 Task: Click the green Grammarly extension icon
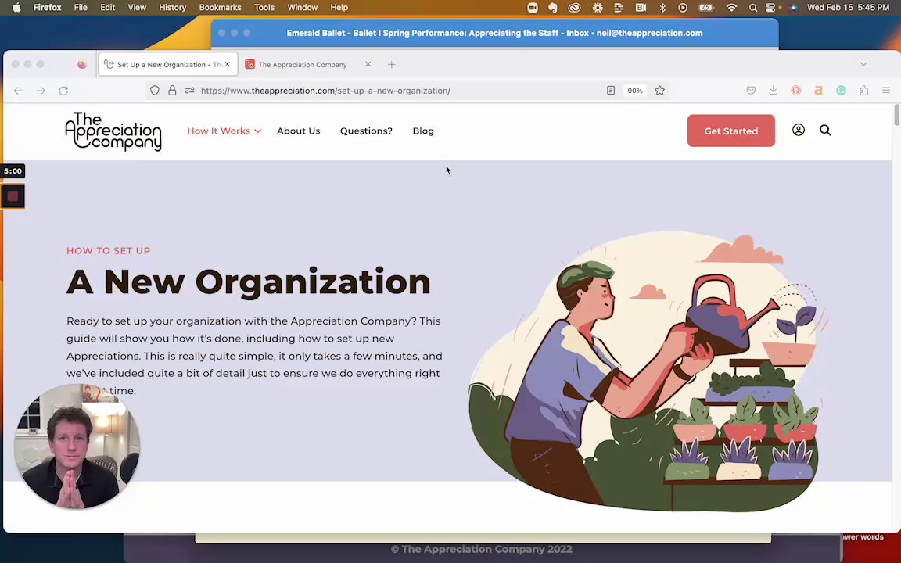pos(841,90)
